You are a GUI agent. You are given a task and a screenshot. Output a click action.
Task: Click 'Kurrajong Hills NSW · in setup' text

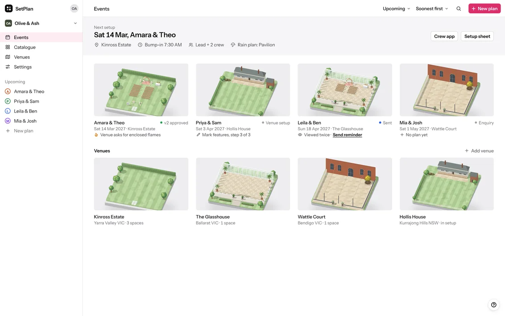tap(428, 223)
